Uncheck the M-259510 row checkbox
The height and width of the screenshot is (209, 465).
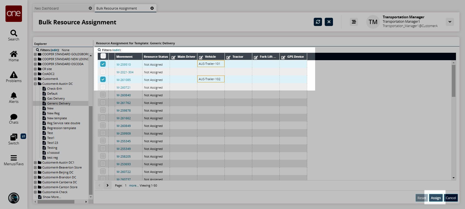(103, 64)
